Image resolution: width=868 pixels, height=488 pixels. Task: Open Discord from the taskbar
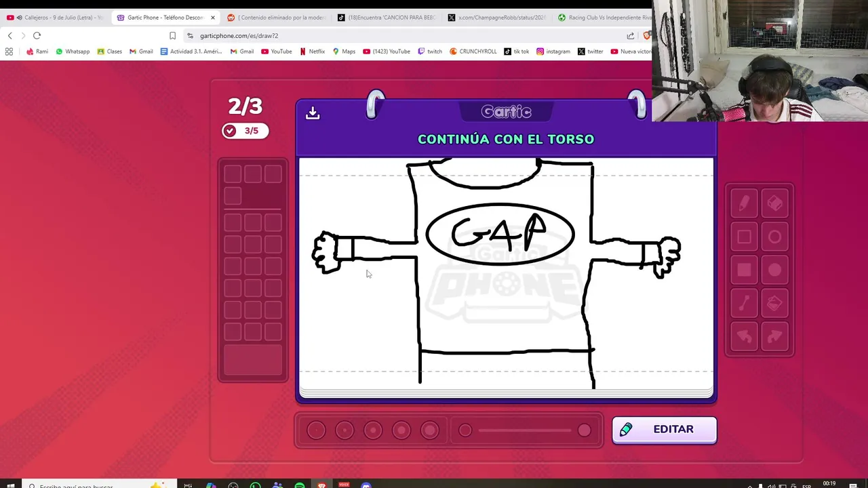pyautogui.click(x=366, y=485)
